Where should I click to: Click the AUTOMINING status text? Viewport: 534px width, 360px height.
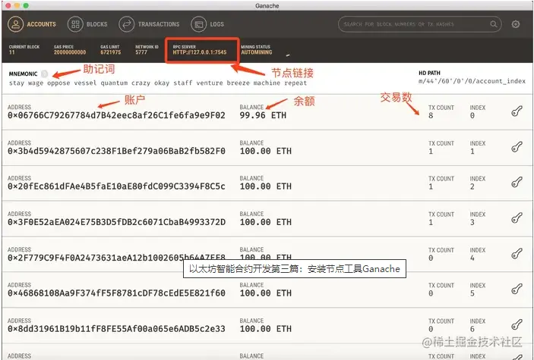pyautogui.click(x=257, y=52)
